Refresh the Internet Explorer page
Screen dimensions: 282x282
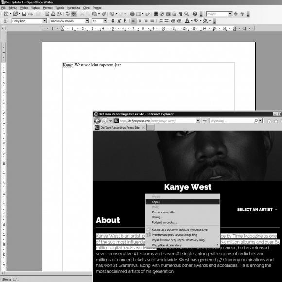point(205,121)
